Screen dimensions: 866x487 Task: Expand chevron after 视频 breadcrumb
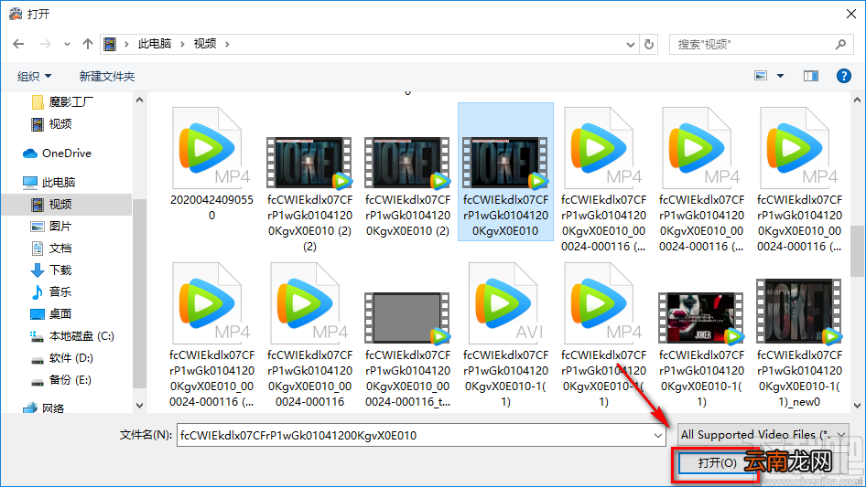[227, 44]
